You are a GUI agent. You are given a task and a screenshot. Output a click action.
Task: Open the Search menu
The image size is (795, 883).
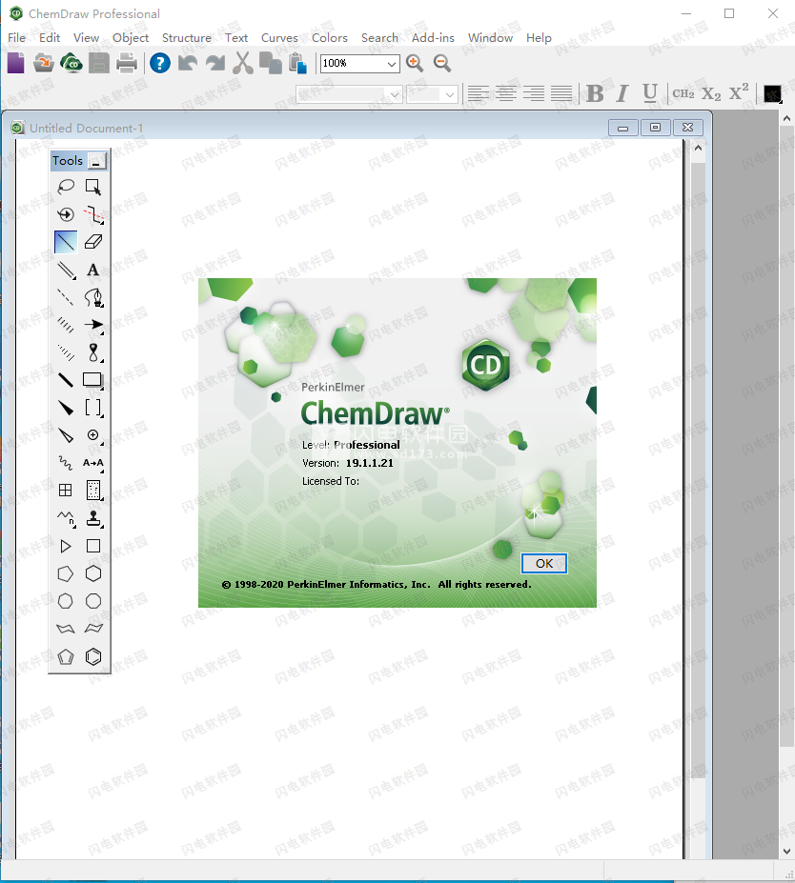click(379, 38)
